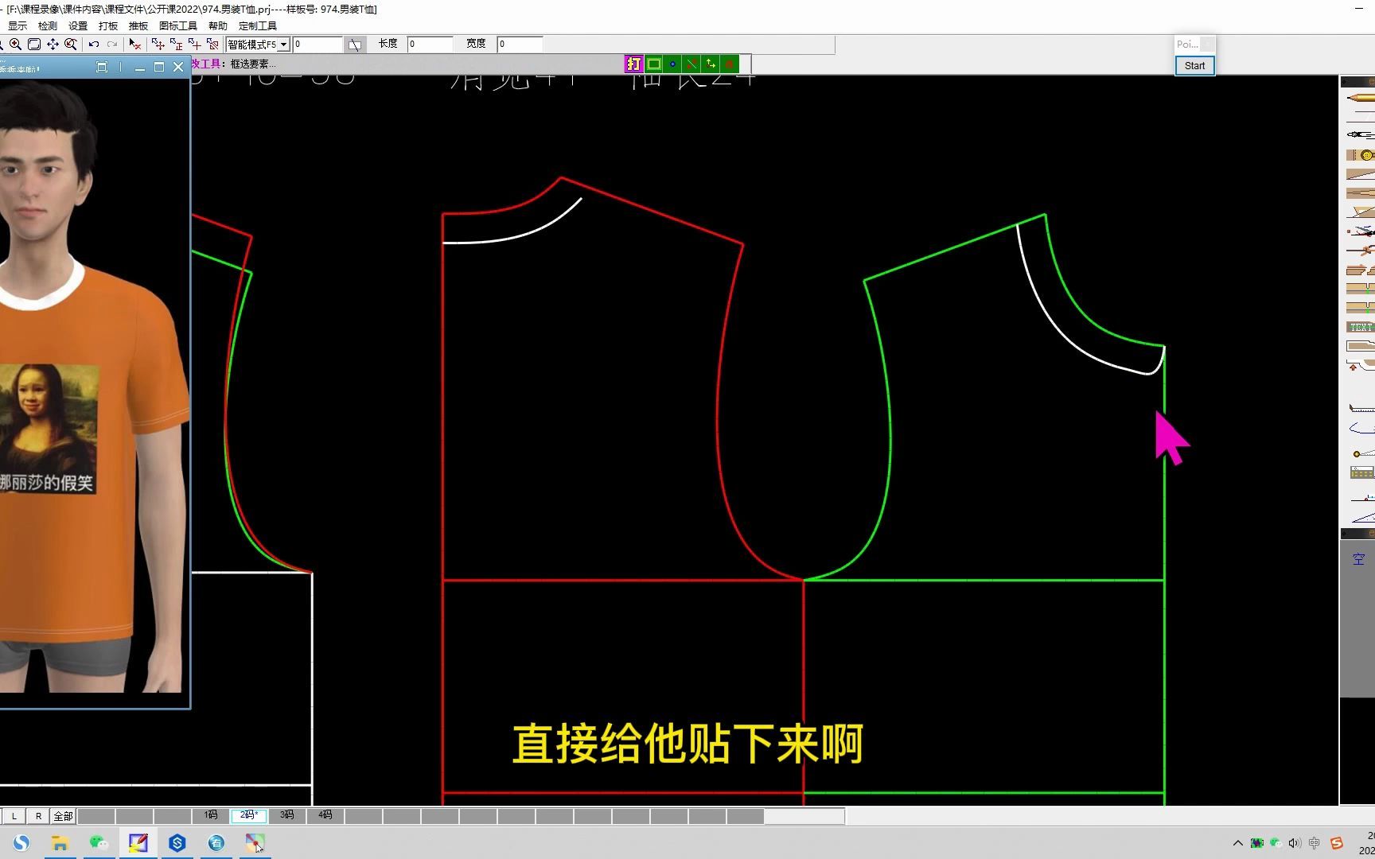Select the 3码 size tab

(x=287, y=815)
